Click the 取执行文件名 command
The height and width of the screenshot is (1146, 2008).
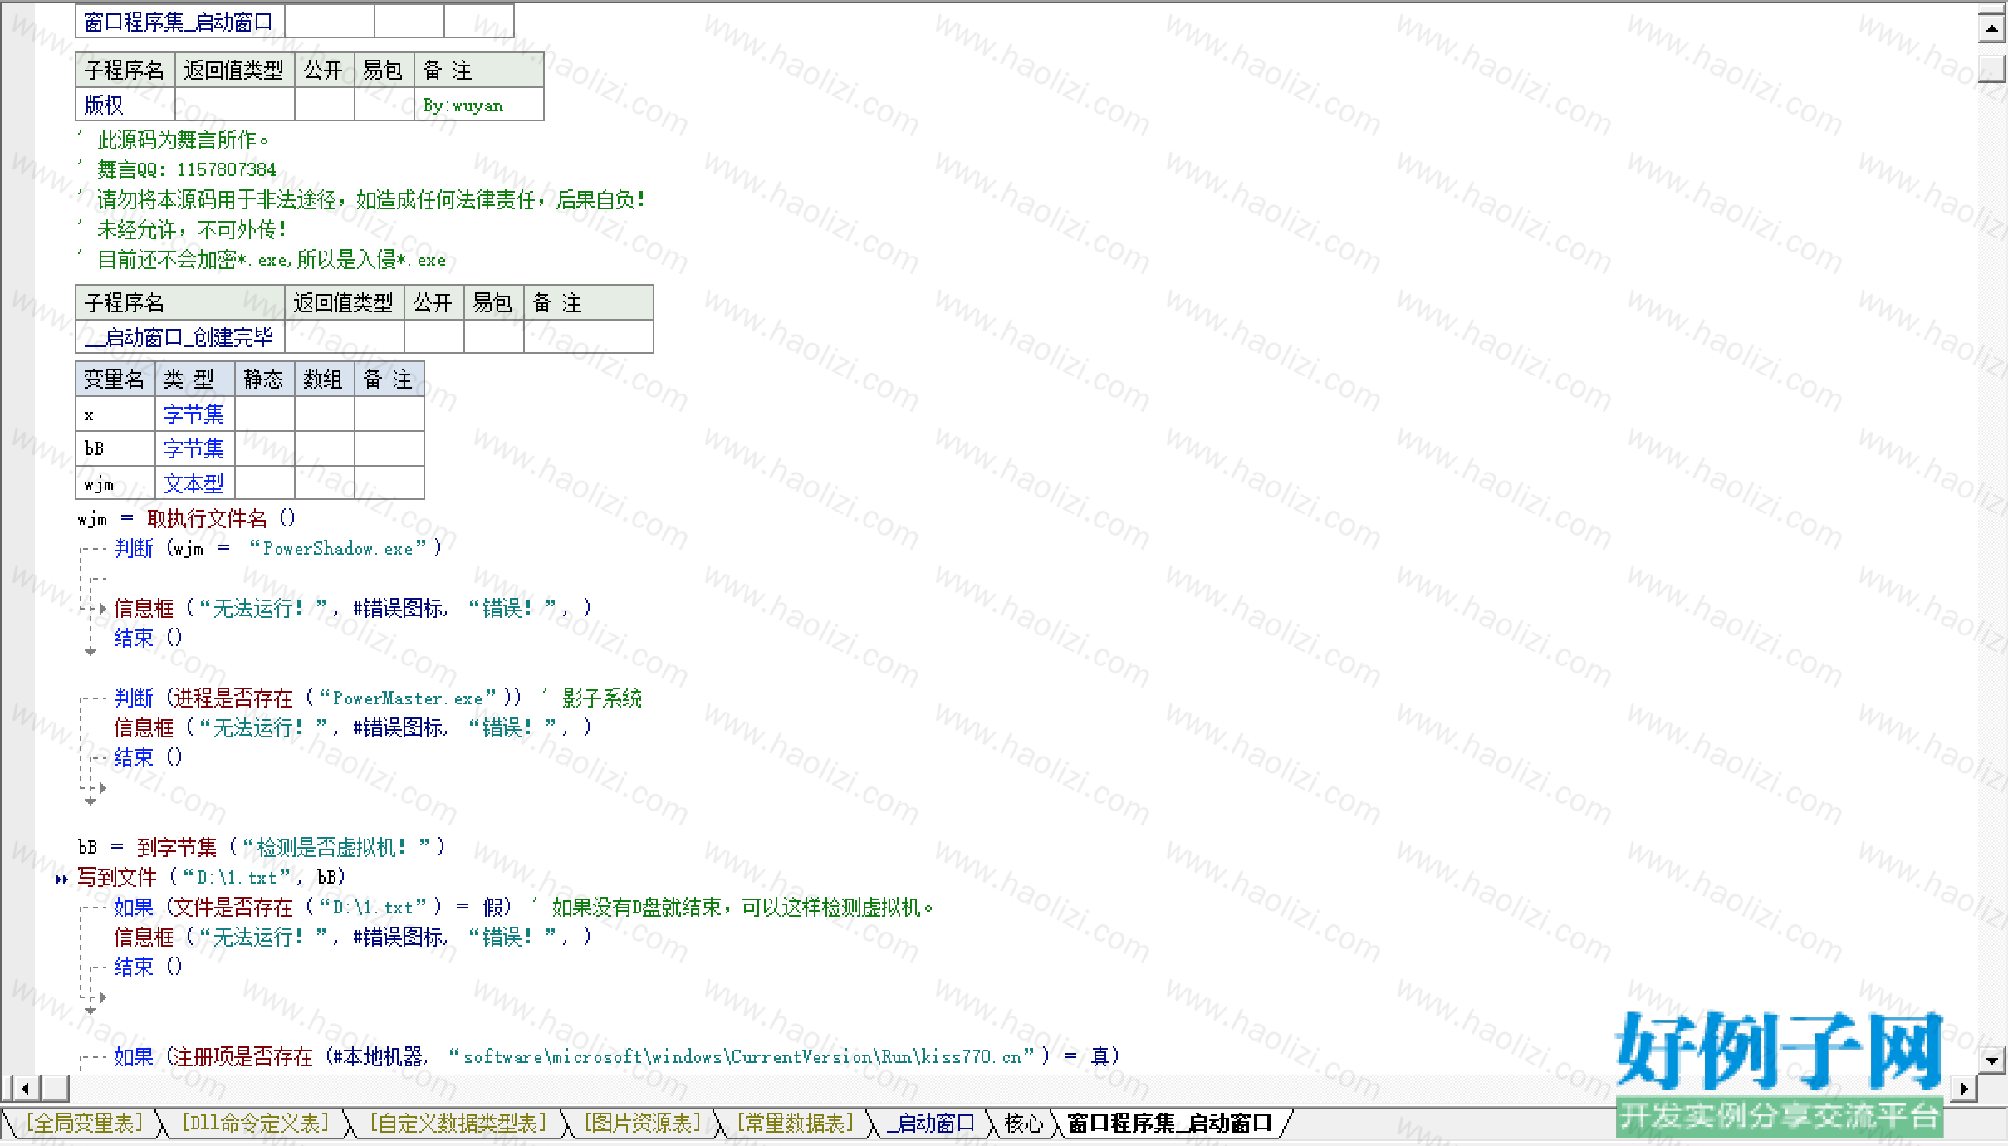(208, 519)
